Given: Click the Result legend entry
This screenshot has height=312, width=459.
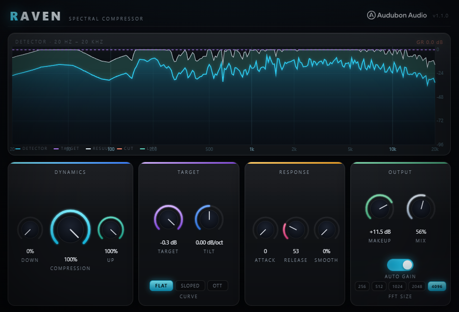Looking at the screenshot, I should [97, 148].
